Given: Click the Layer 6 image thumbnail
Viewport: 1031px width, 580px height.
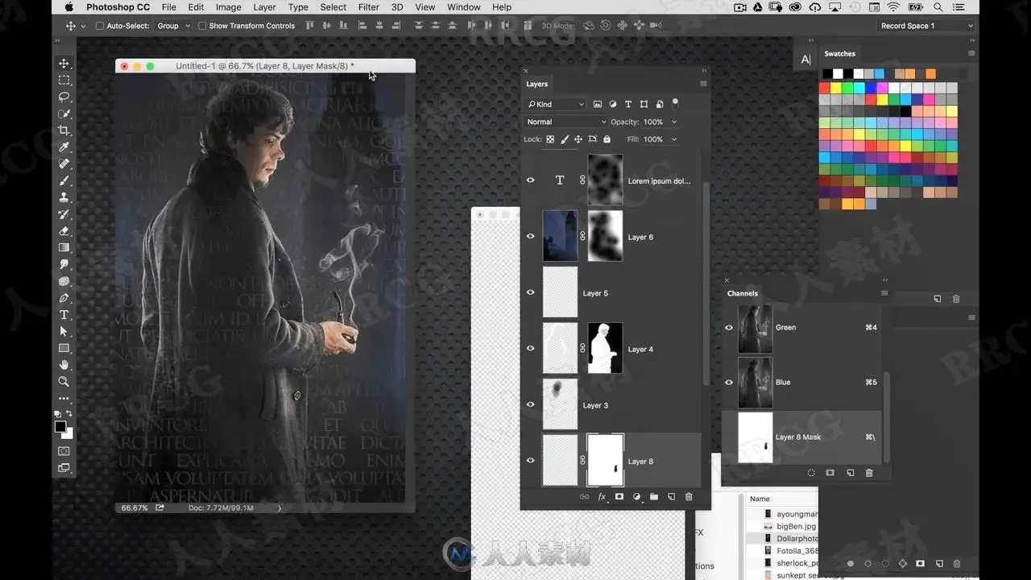Looking at the screenshot, I should pos(561,237).
